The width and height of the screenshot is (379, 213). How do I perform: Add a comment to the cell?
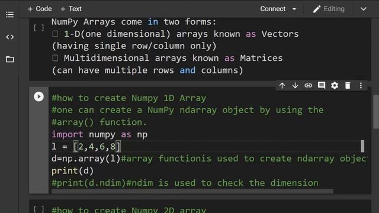pyautogui.click(x=322, y=85)
